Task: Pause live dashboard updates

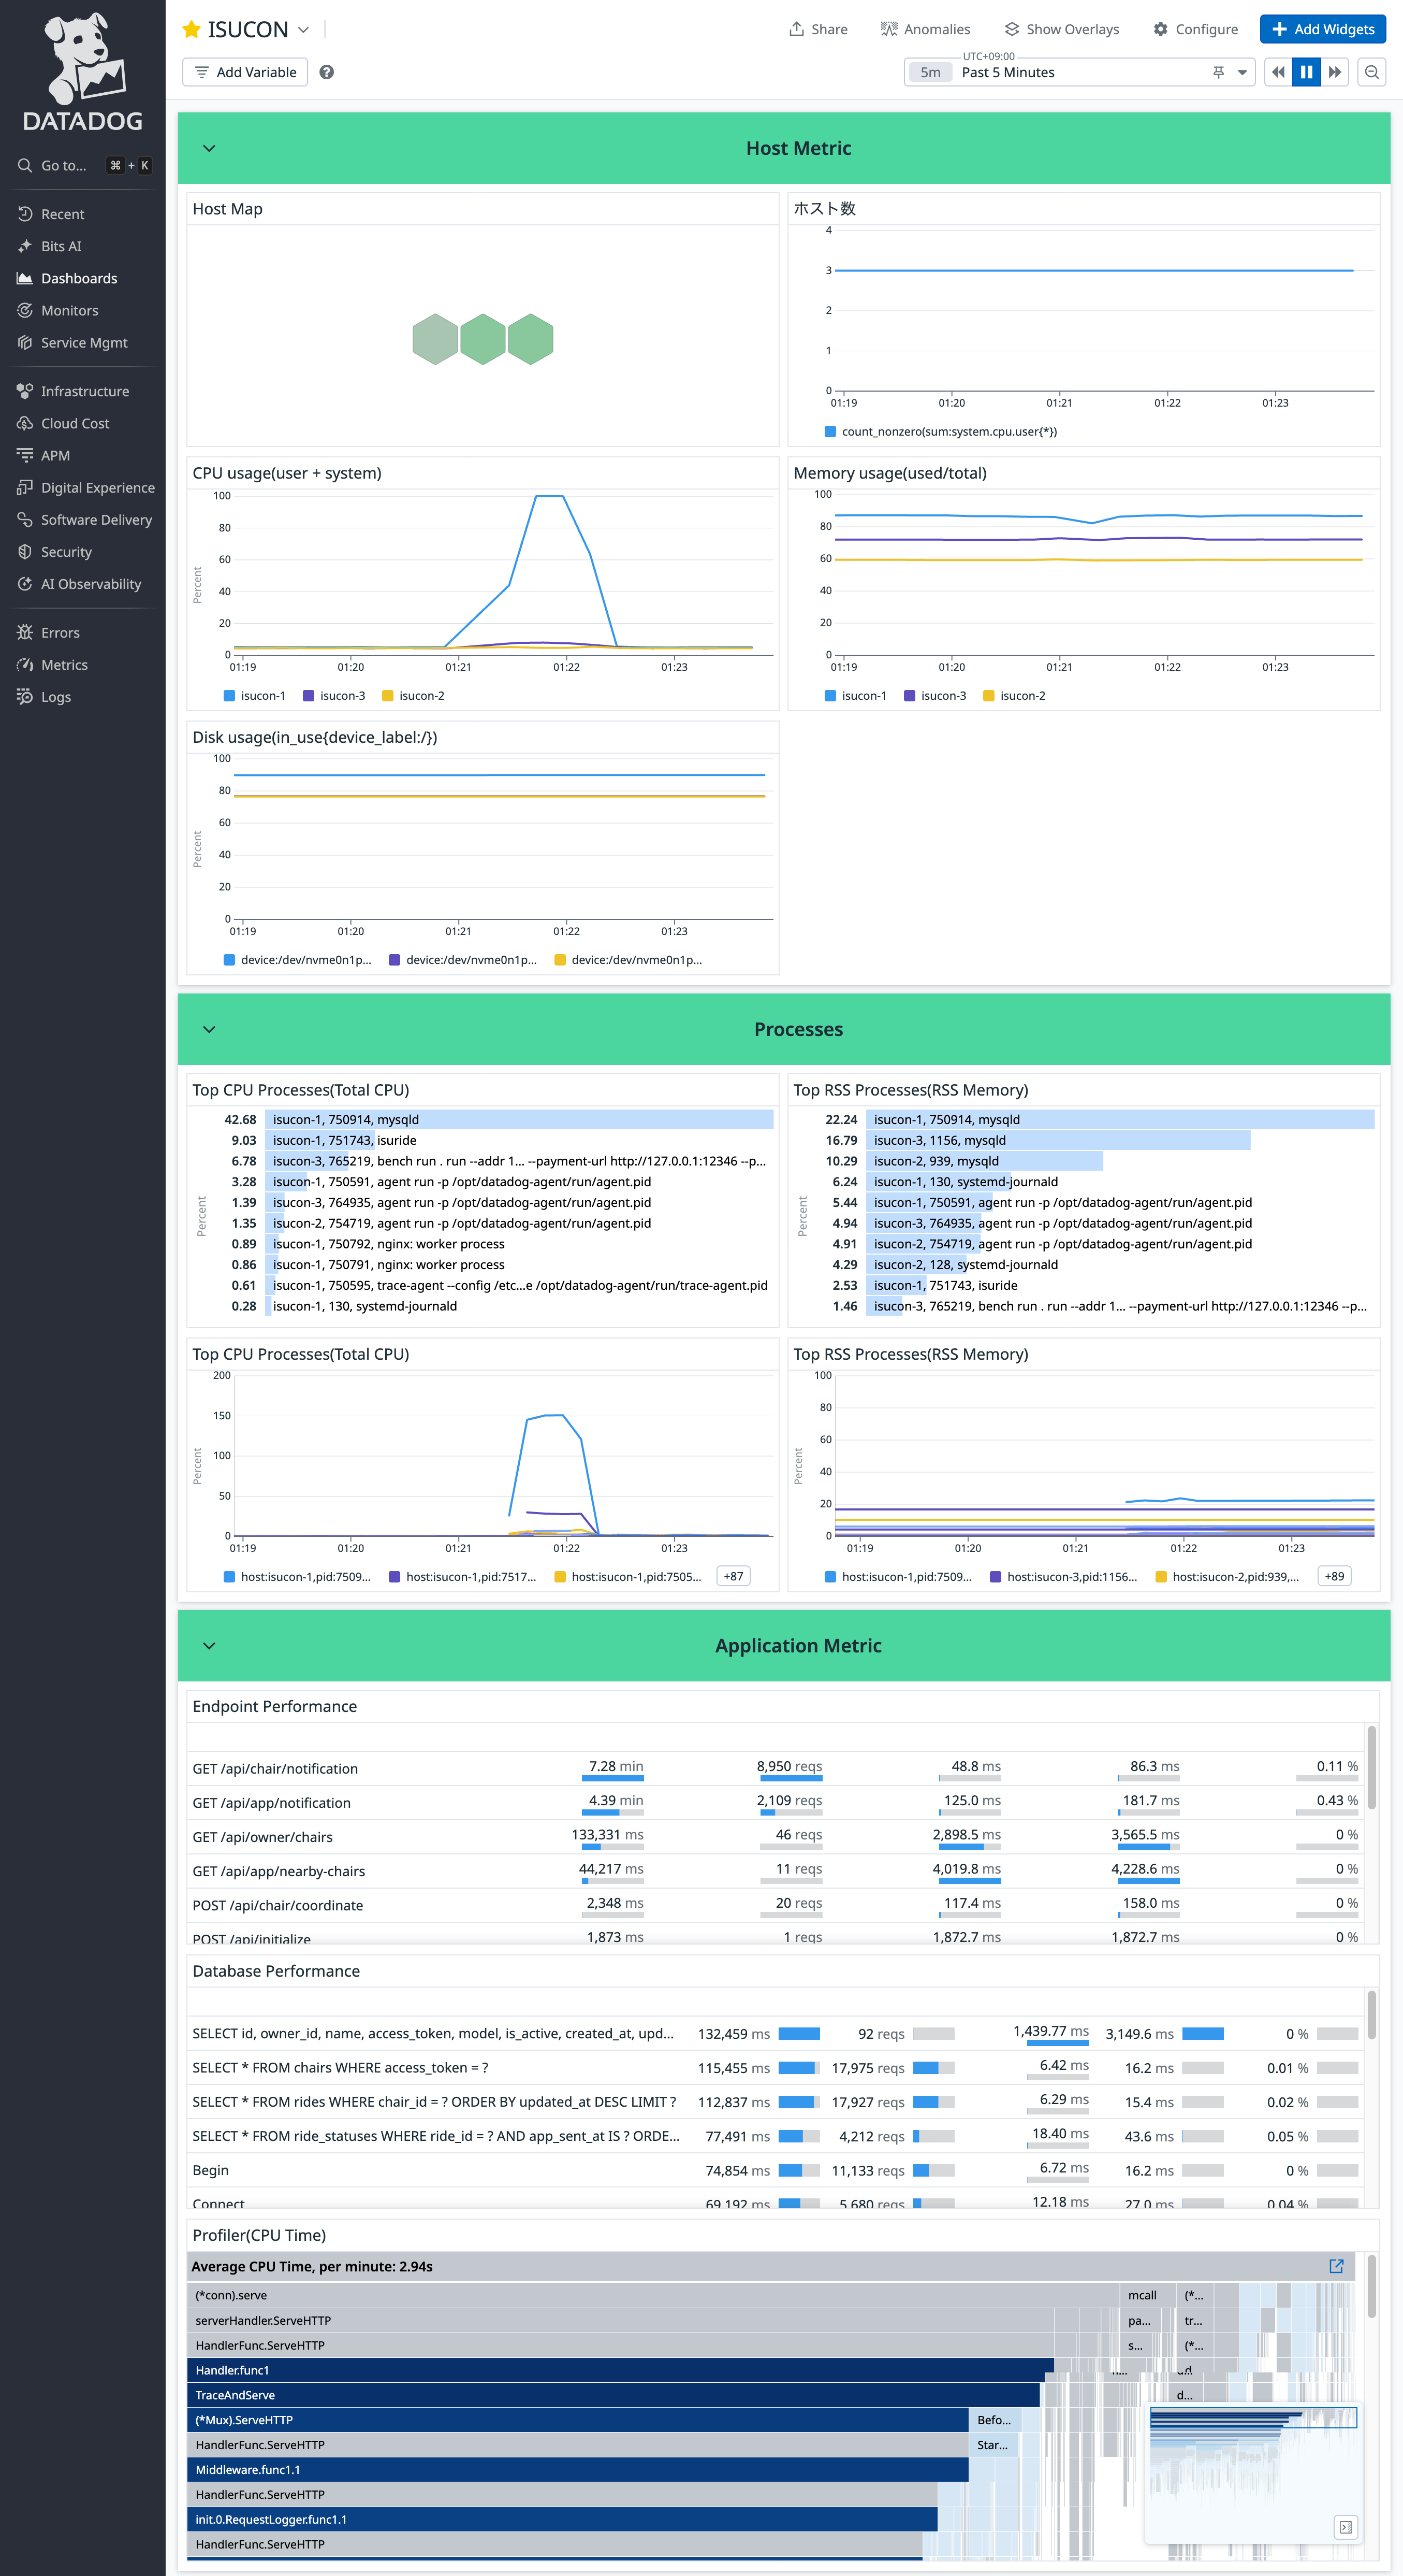Action: (1306, 72)
